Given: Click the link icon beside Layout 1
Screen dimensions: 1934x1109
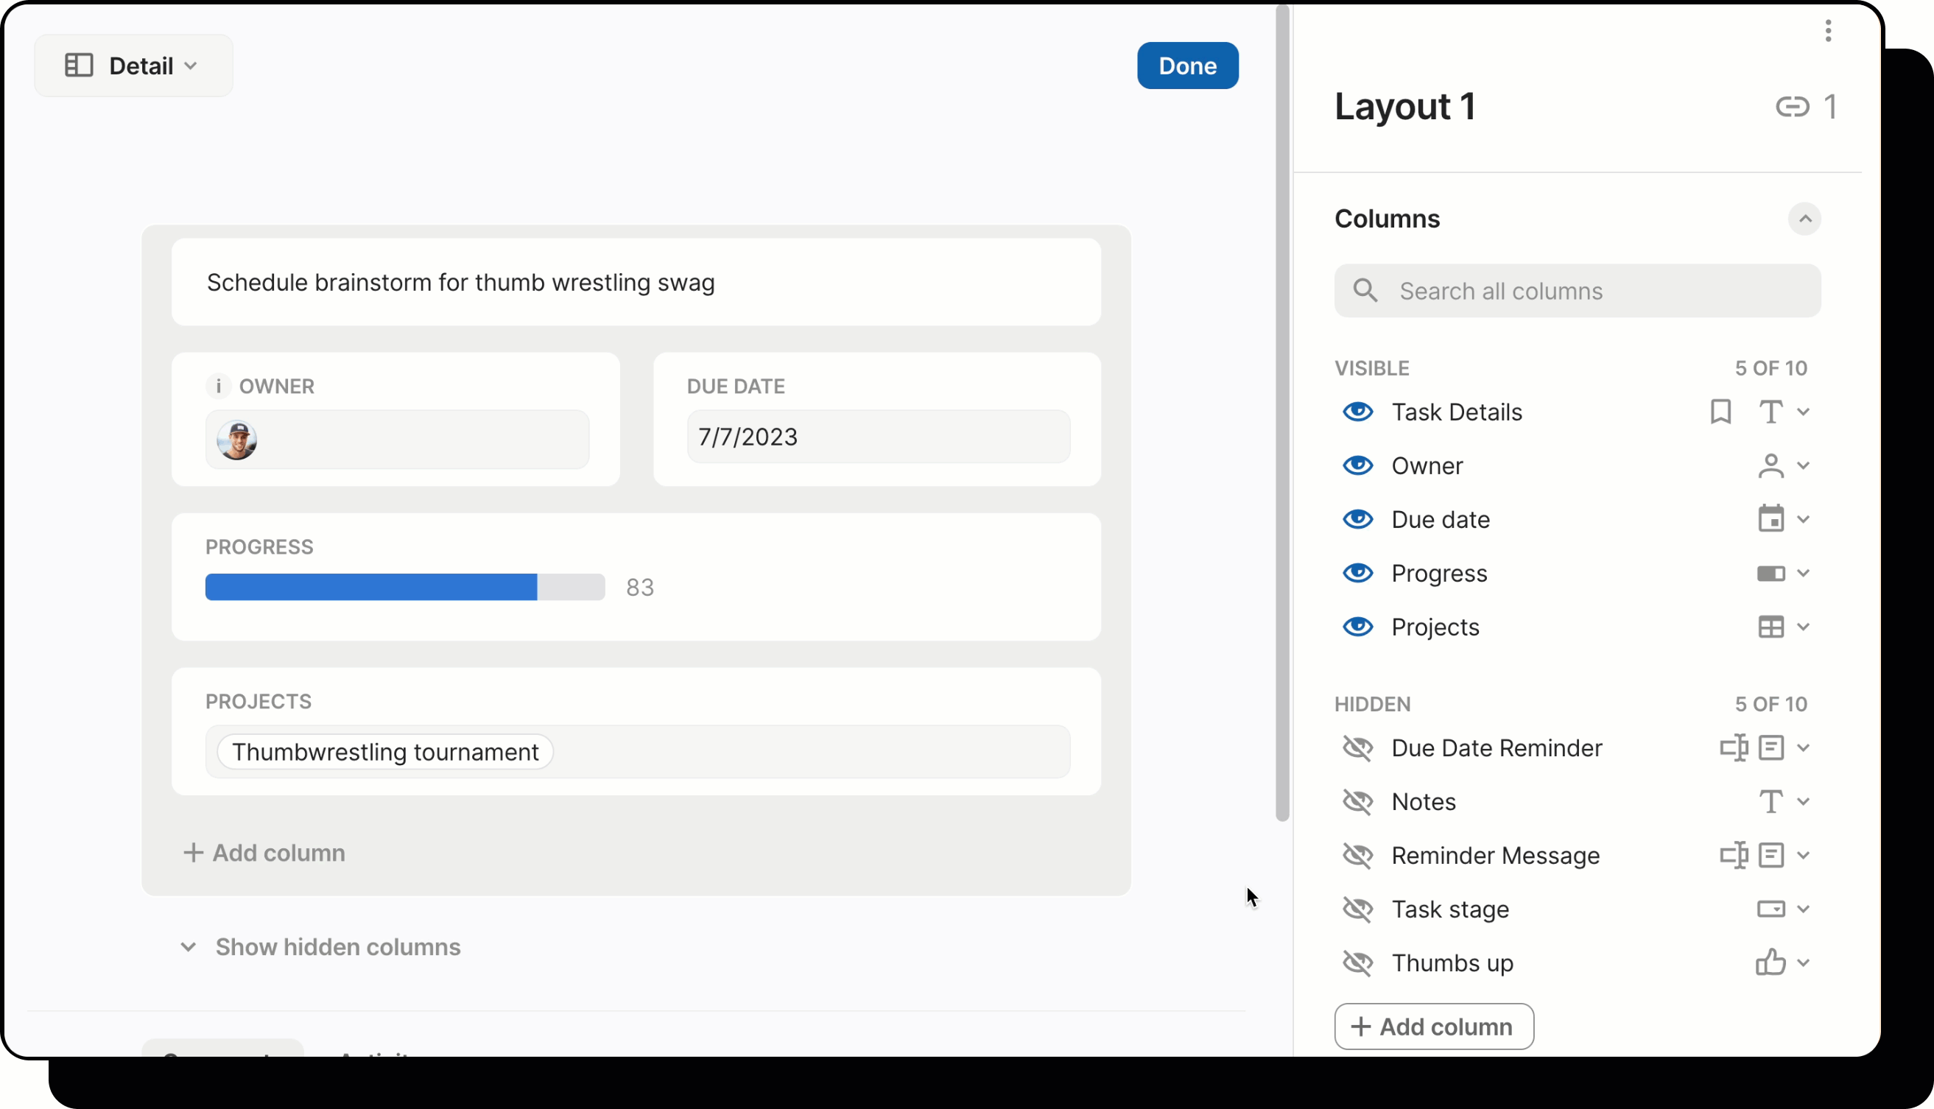Looking at the screenshot, I should pyautogui.click(x=1792, y=107).
